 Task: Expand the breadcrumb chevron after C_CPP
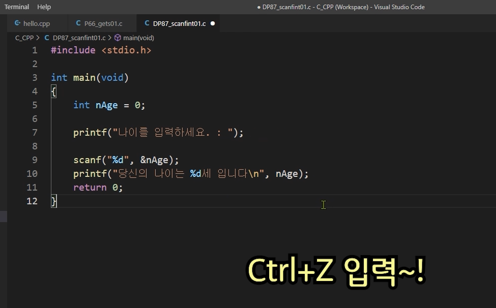(x=38, y=38)
